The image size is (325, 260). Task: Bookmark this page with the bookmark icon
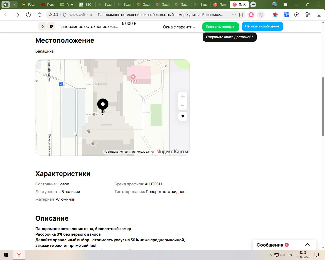coord(241,15)
